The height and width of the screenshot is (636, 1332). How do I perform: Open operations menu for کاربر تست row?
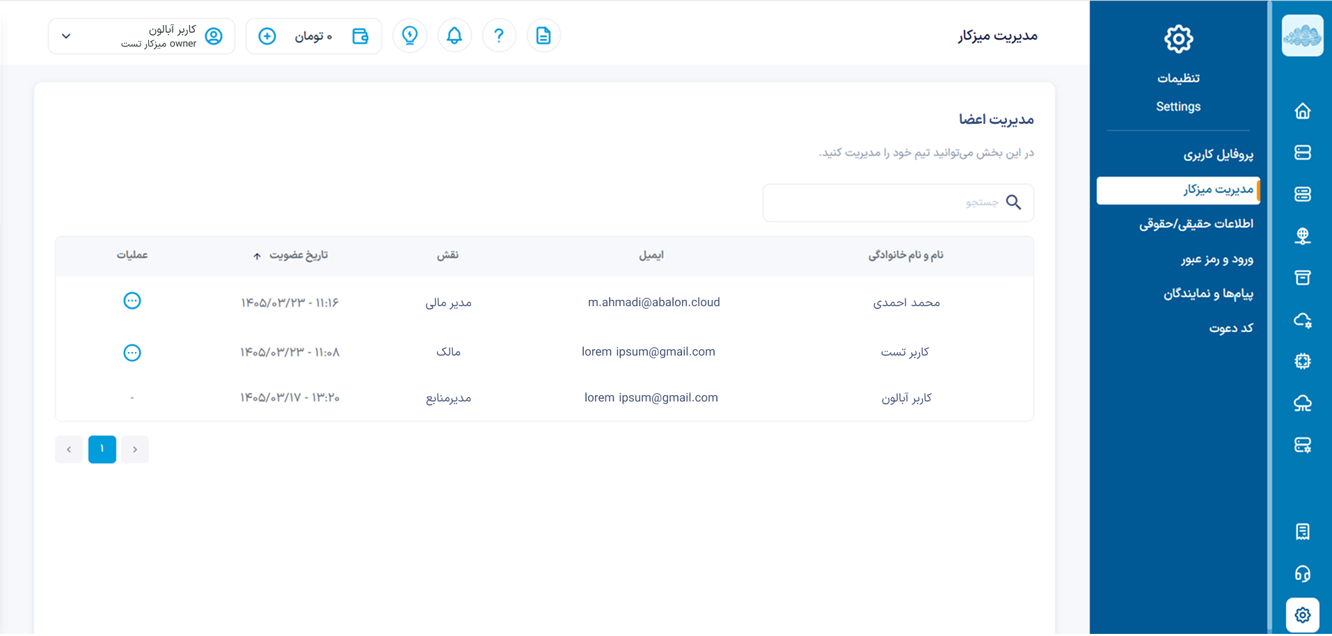pos(132,353)
